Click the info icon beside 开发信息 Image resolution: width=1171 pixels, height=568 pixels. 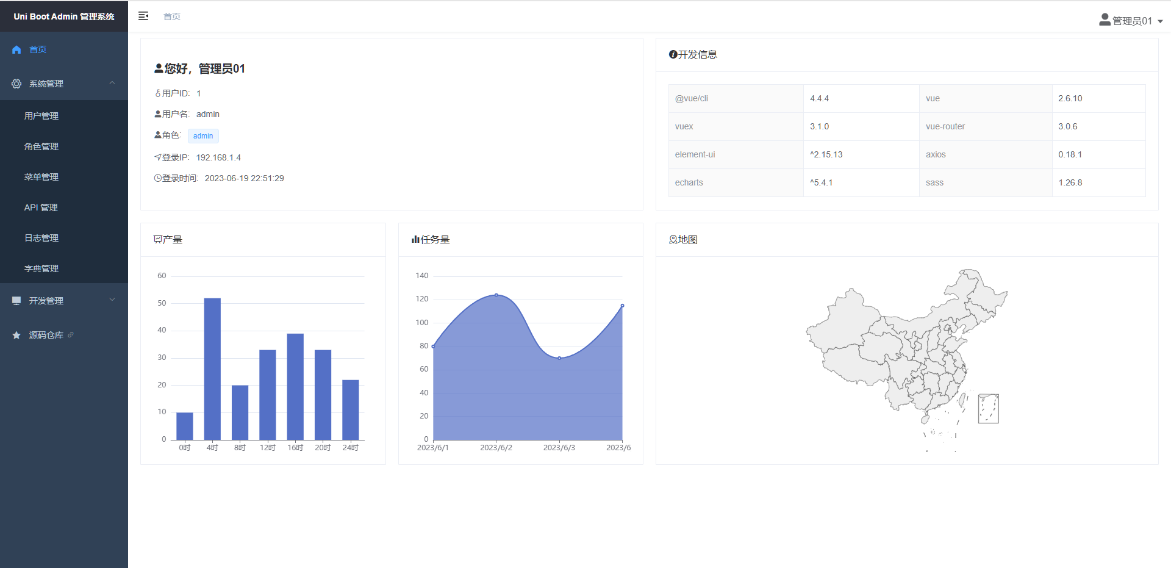pyautogui.click(x=673, y=54)
